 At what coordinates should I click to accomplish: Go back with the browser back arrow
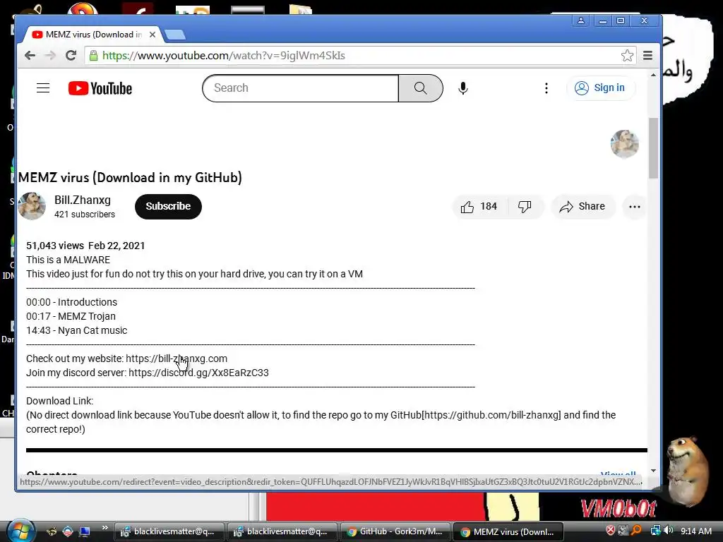[30, 56]
